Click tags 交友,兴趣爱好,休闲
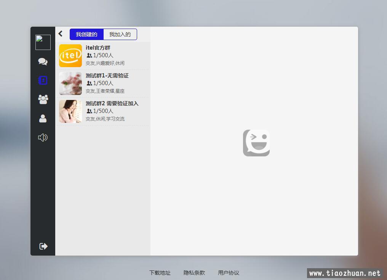The image size is (387, 280). tap(105, 63)
